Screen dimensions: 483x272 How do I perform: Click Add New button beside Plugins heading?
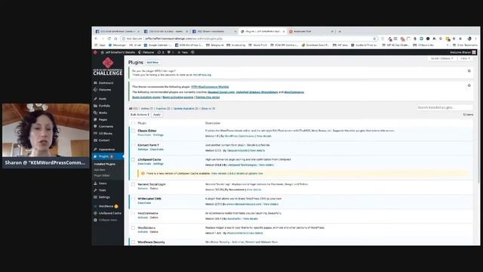pos(152,63)
